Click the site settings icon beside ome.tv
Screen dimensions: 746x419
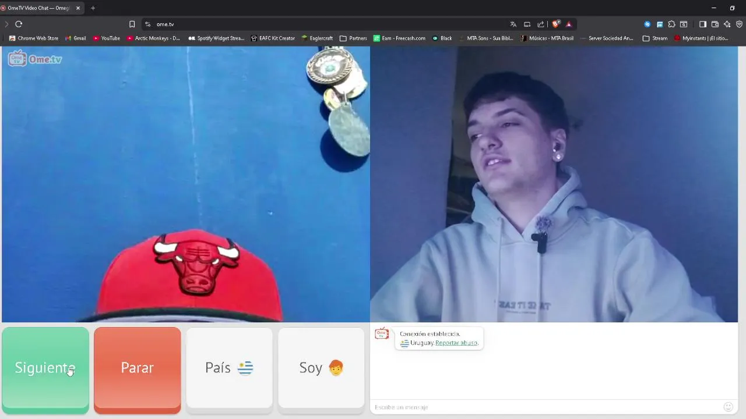[x=147, y=24]
